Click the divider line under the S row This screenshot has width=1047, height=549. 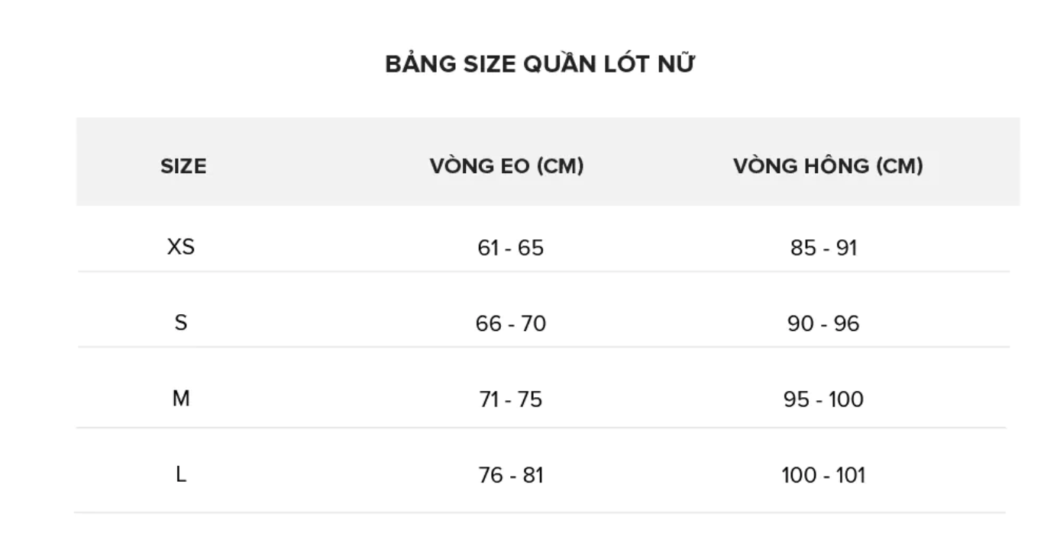tap(542, 347)
